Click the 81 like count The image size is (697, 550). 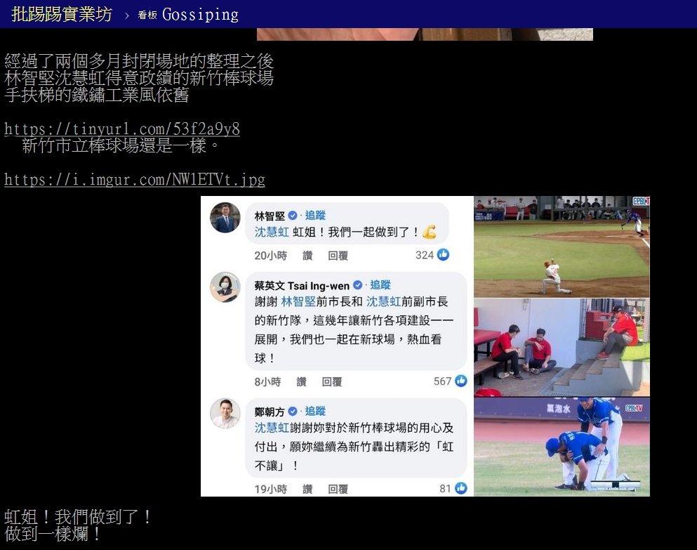pos(446,489)
